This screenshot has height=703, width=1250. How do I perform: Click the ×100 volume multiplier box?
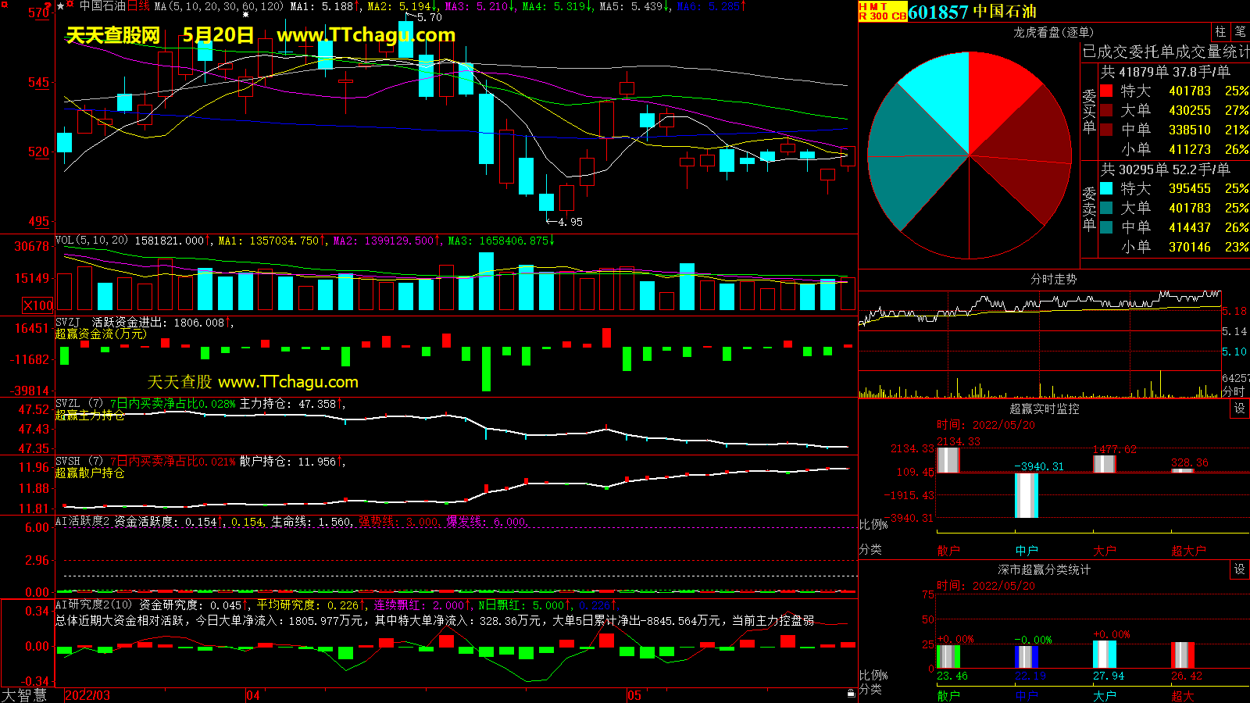point(37,305)
